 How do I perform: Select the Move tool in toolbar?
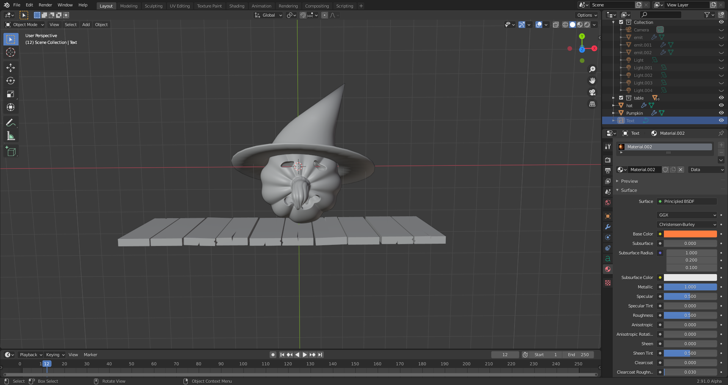tap(11, 68)
